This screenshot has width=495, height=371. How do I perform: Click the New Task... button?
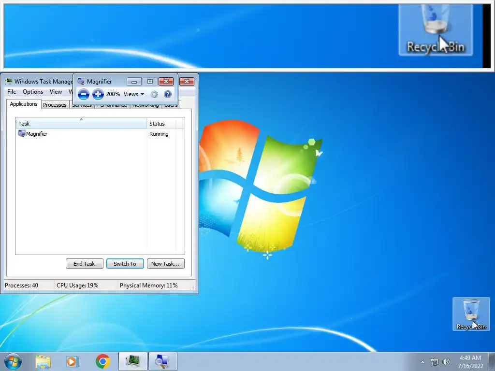165,264
